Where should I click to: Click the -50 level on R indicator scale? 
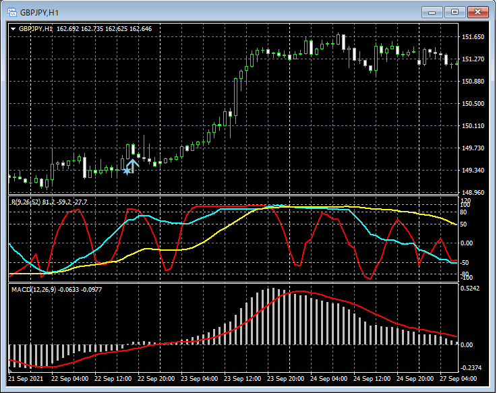465,263
